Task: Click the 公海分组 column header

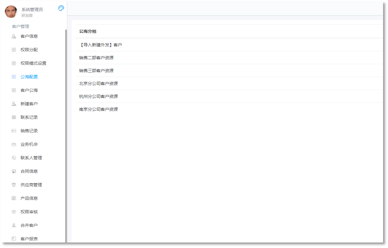Action: tap(88, 31)
